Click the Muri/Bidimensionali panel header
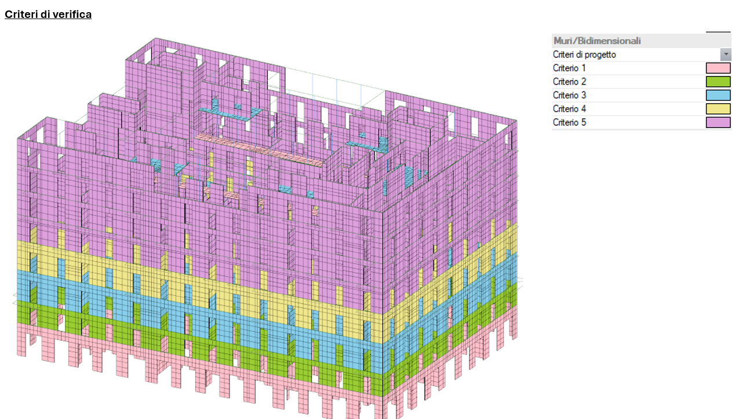735x419 pixels. tap(641, 41)
